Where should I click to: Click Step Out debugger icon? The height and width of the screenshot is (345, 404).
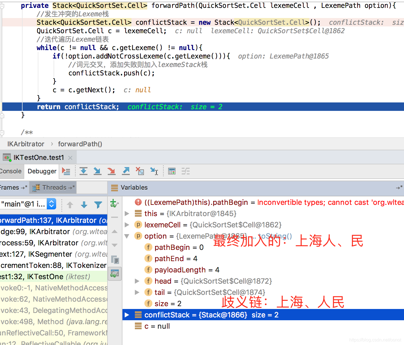pos(126,171)
